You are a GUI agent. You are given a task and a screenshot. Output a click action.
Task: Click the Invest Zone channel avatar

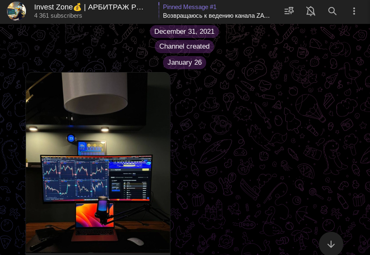point(16,11)
